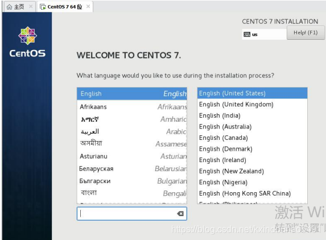Switch to the CentOS 7 64 位 tab

point(65,7)
